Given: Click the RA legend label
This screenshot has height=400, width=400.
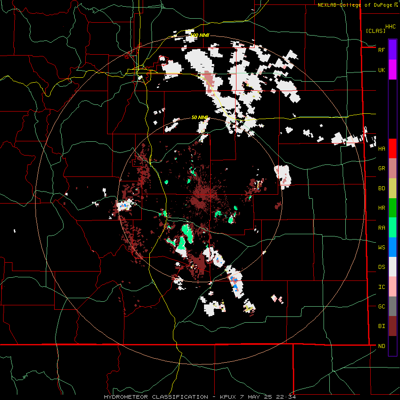Looking at the screenshot, I should [381, 228].
